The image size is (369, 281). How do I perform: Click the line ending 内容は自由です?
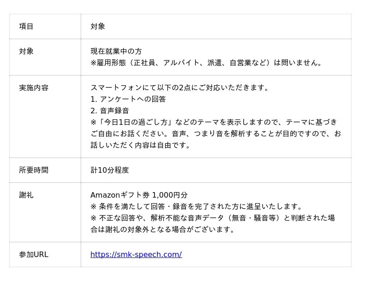pyautogui.click(x=140, y=145)
